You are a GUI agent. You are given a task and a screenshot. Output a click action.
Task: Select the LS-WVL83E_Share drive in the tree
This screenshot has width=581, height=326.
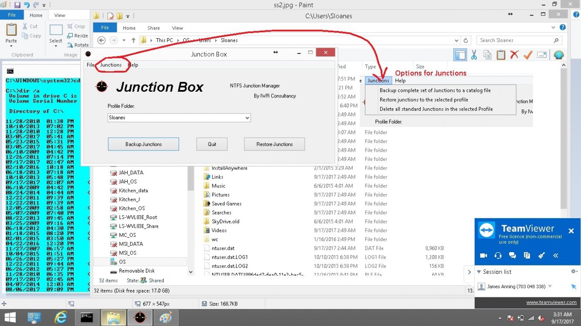click(x=138, y=226)
